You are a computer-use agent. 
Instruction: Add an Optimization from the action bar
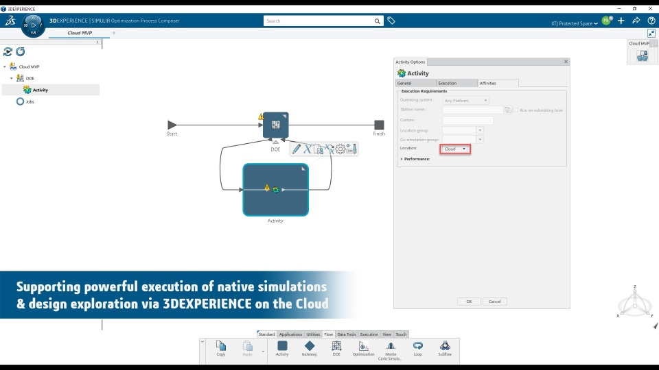364,349
